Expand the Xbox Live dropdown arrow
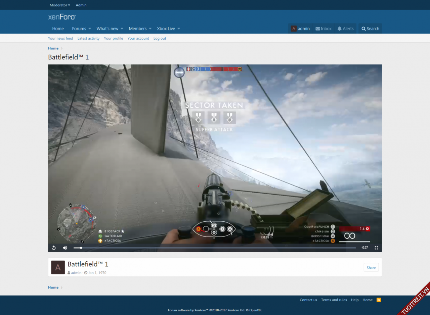 179,29
